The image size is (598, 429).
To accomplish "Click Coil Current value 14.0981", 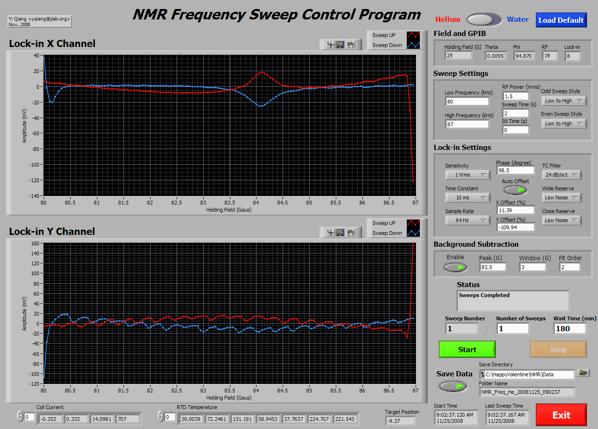I will pyautogui.click(x=103, y=419).
